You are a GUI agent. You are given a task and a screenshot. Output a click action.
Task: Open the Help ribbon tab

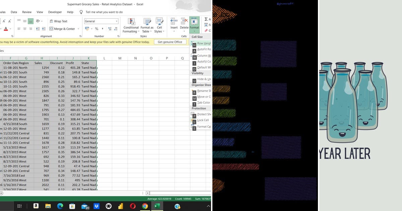(x=70, y=12)
